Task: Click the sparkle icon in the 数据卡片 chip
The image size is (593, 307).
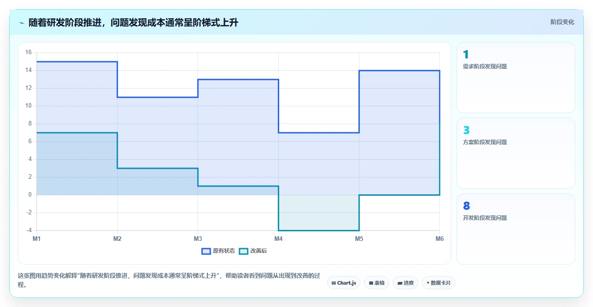Action: (428, 283)
